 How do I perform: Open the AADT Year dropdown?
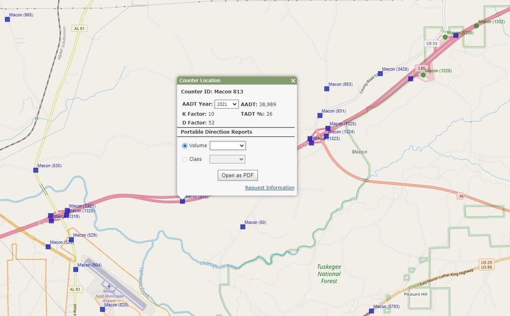[226, 104]
